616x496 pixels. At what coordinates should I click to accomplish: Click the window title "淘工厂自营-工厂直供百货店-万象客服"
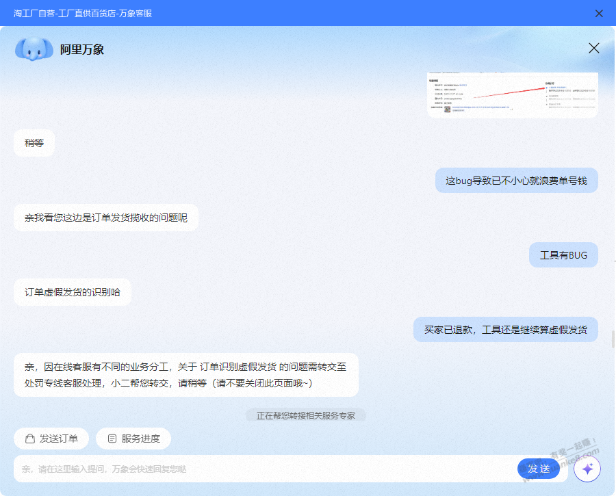pos(83,14)
